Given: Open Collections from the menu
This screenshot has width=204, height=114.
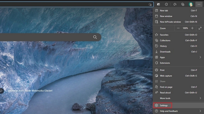Looking at the screenshot, I should (178, 41).
